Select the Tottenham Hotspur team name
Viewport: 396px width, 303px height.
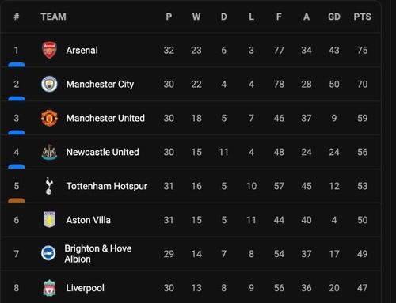107,186
